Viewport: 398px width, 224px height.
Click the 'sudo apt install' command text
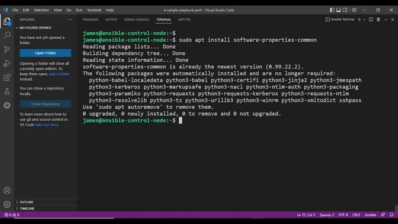click(x=248, y=40)
